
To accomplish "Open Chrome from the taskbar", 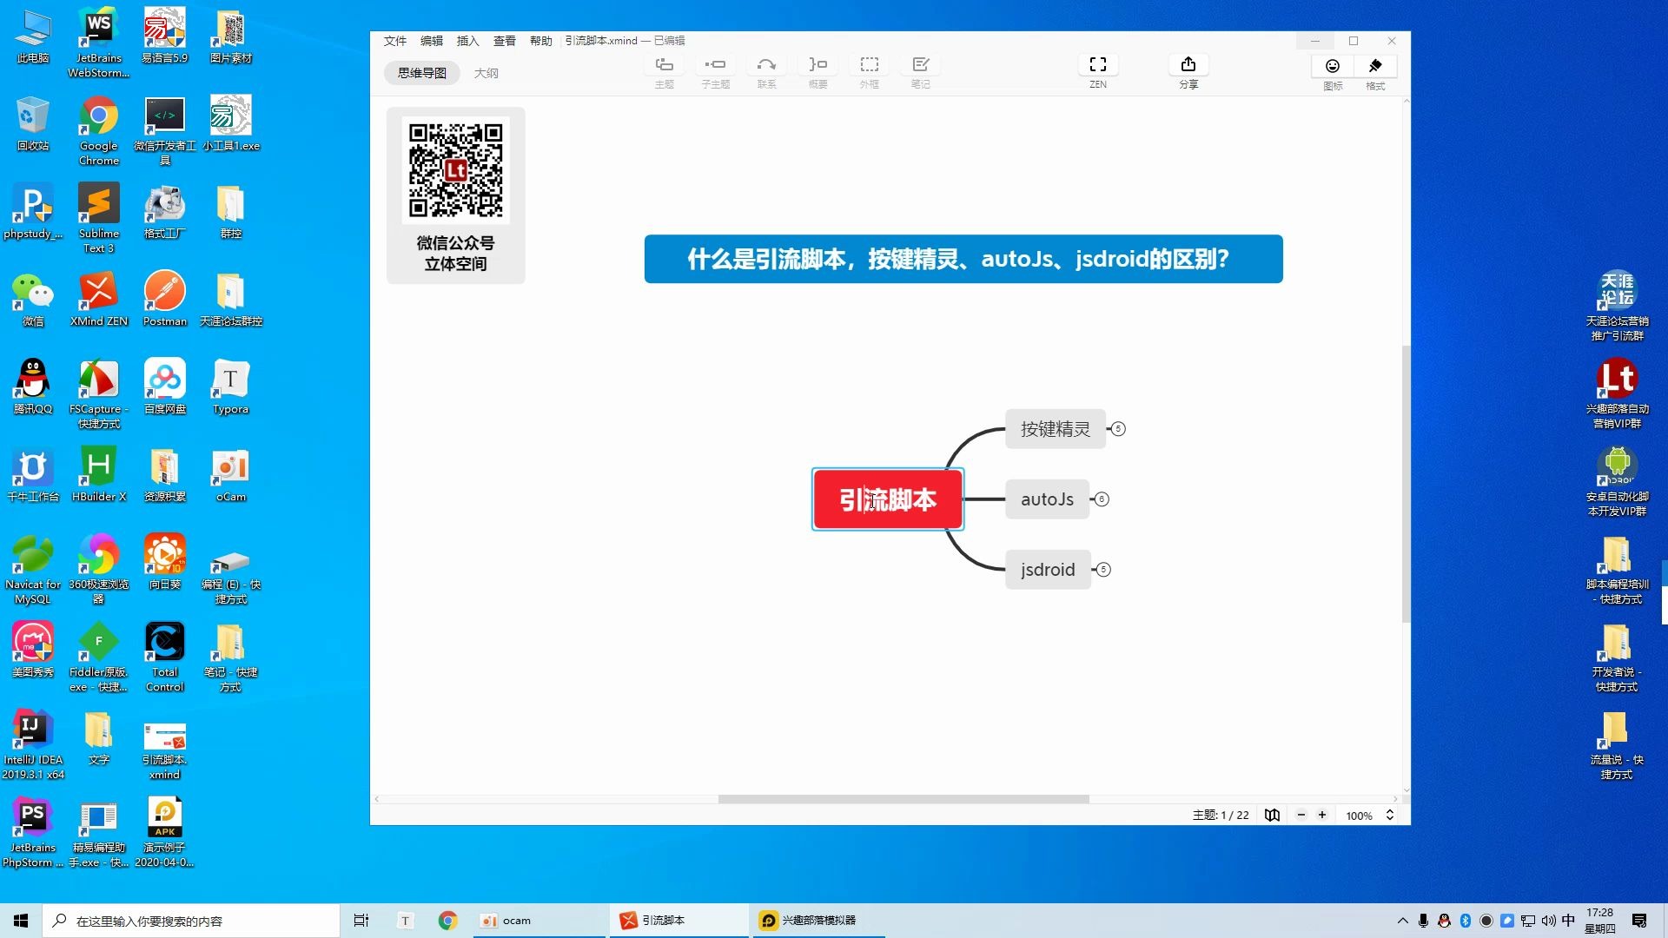I will pyautogui.click(x=447, y=921).
